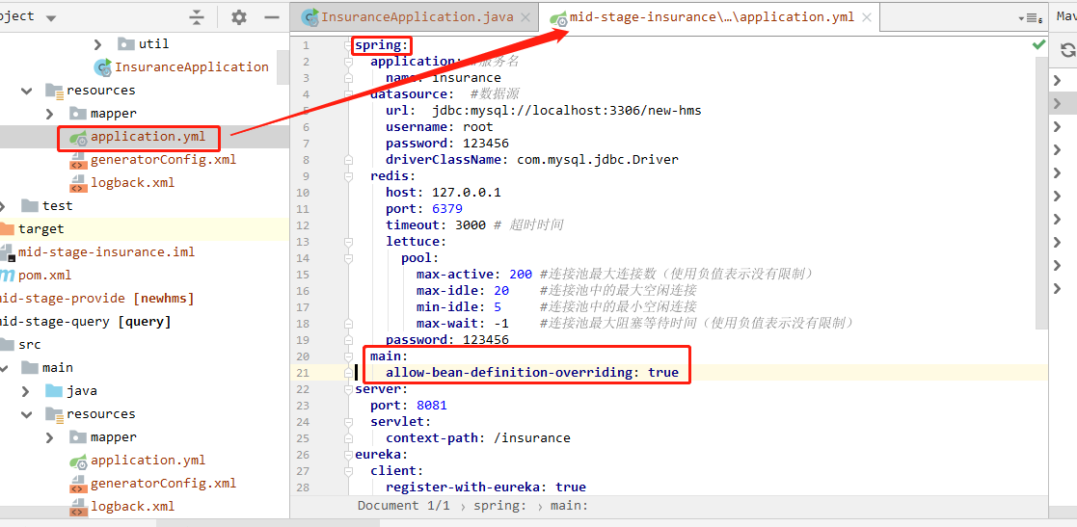Collapse the lower resources folder
The height and width of the screenshot is (527, 1077).
pyautogui.click(x=27, y=413)
